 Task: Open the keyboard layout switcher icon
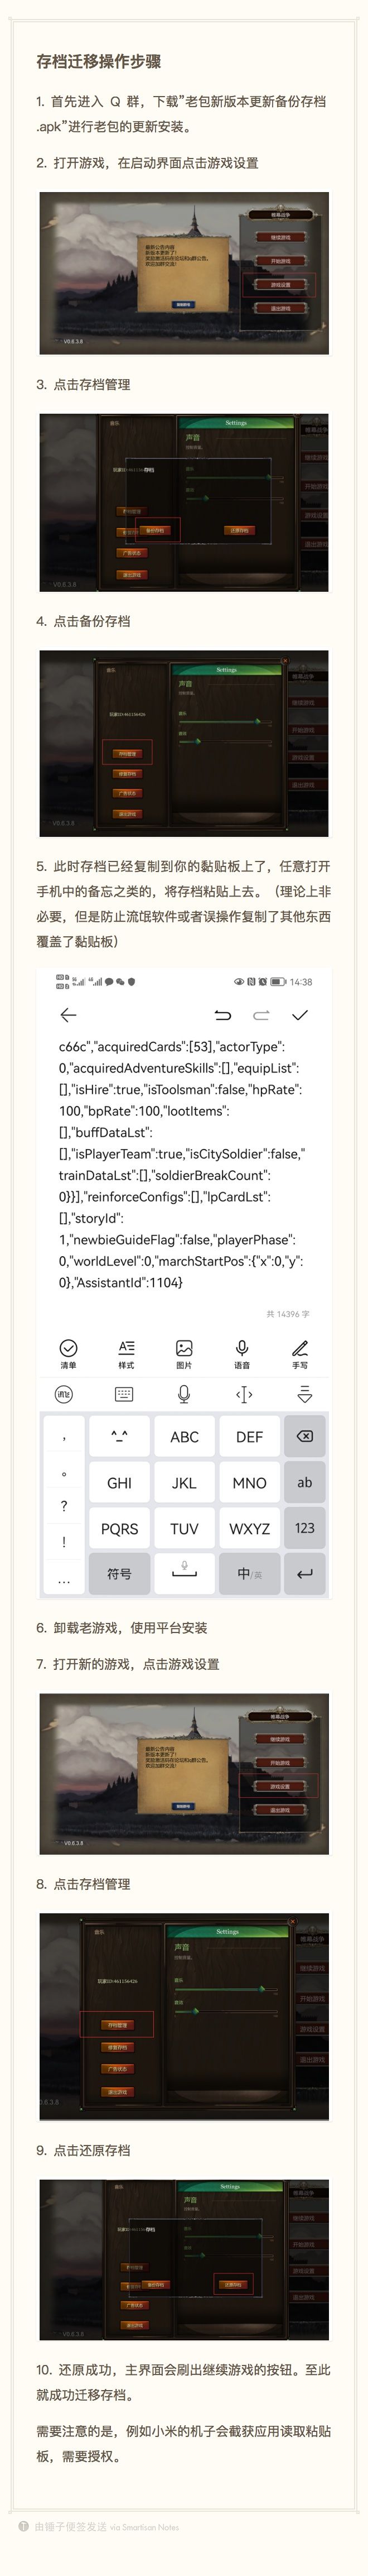pos(124,1394)
